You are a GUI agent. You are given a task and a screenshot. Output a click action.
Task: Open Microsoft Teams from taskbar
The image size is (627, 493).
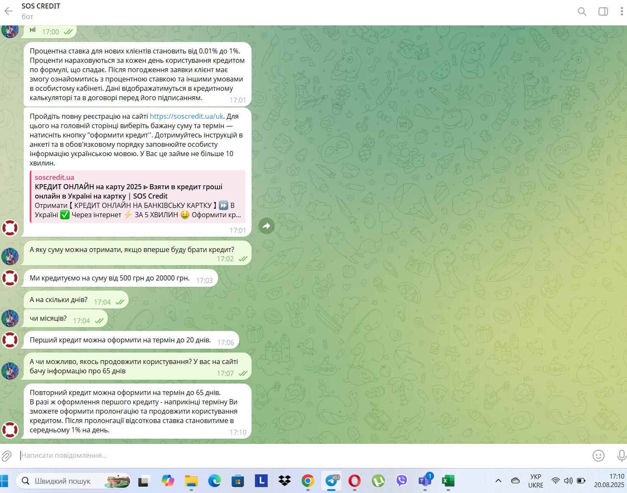[x=425, y=481]
